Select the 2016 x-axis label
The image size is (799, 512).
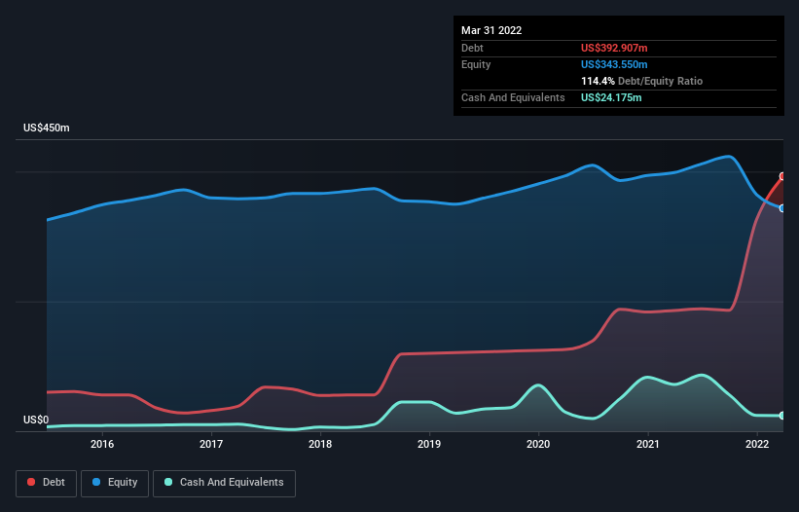click(102, 444)
